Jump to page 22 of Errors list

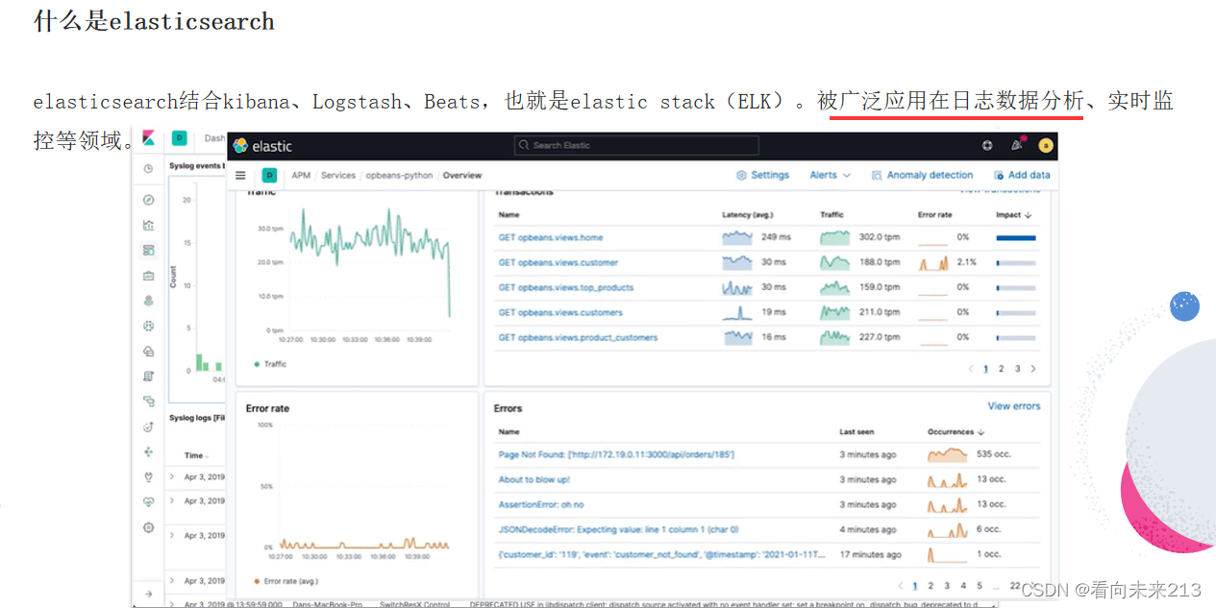click(x=1015, y=585)
